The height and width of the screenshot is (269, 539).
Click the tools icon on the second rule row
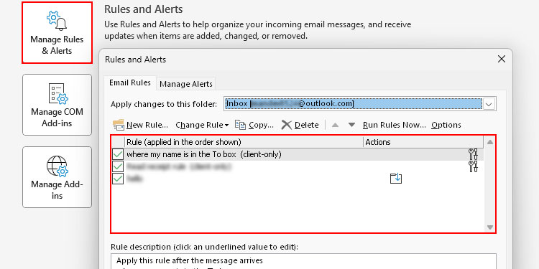point(474,166)
